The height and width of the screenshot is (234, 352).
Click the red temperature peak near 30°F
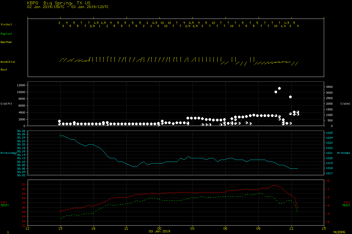point(274,186)
